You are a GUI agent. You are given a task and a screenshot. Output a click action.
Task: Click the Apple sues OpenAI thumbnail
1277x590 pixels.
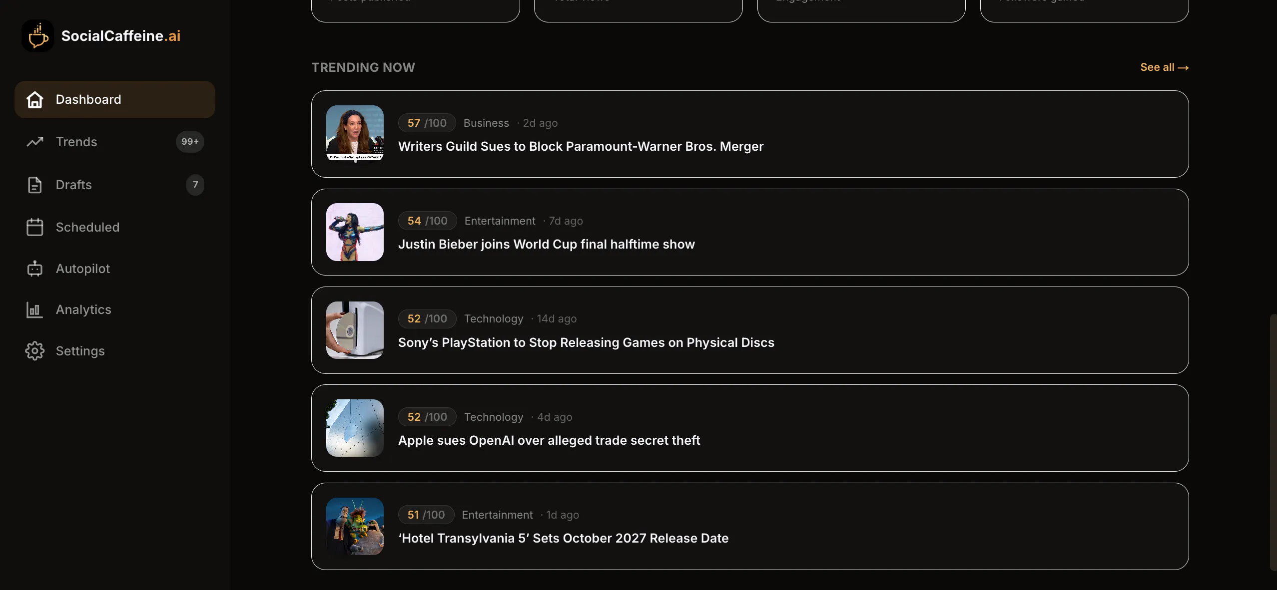355,428
